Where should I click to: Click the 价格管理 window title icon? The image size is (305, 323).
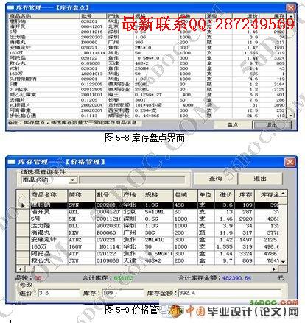point(11,162)
